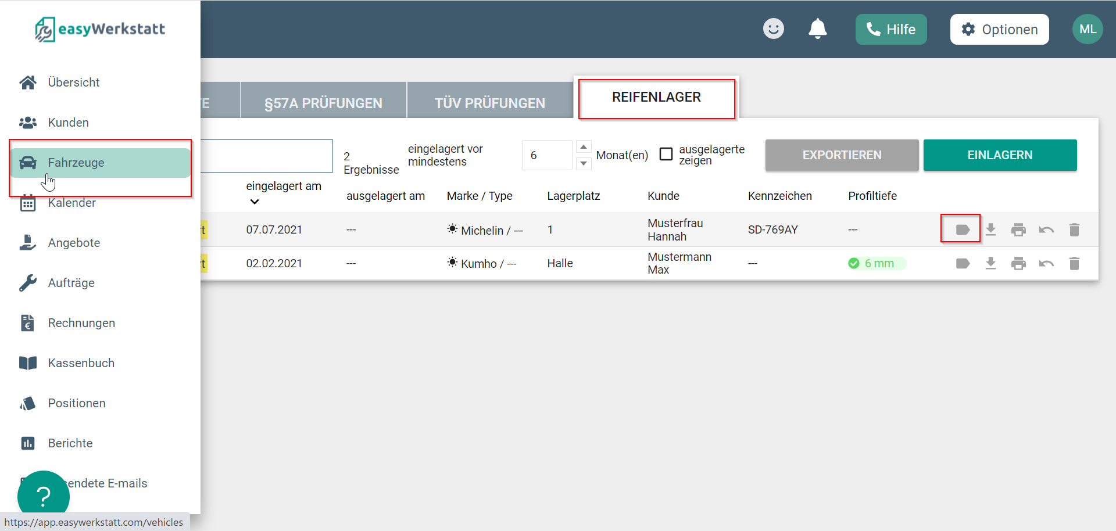The height and width of the screenshot is (531, 1116).
Task: Open the Fahrzeuge menu item
Action: point(100,163)
